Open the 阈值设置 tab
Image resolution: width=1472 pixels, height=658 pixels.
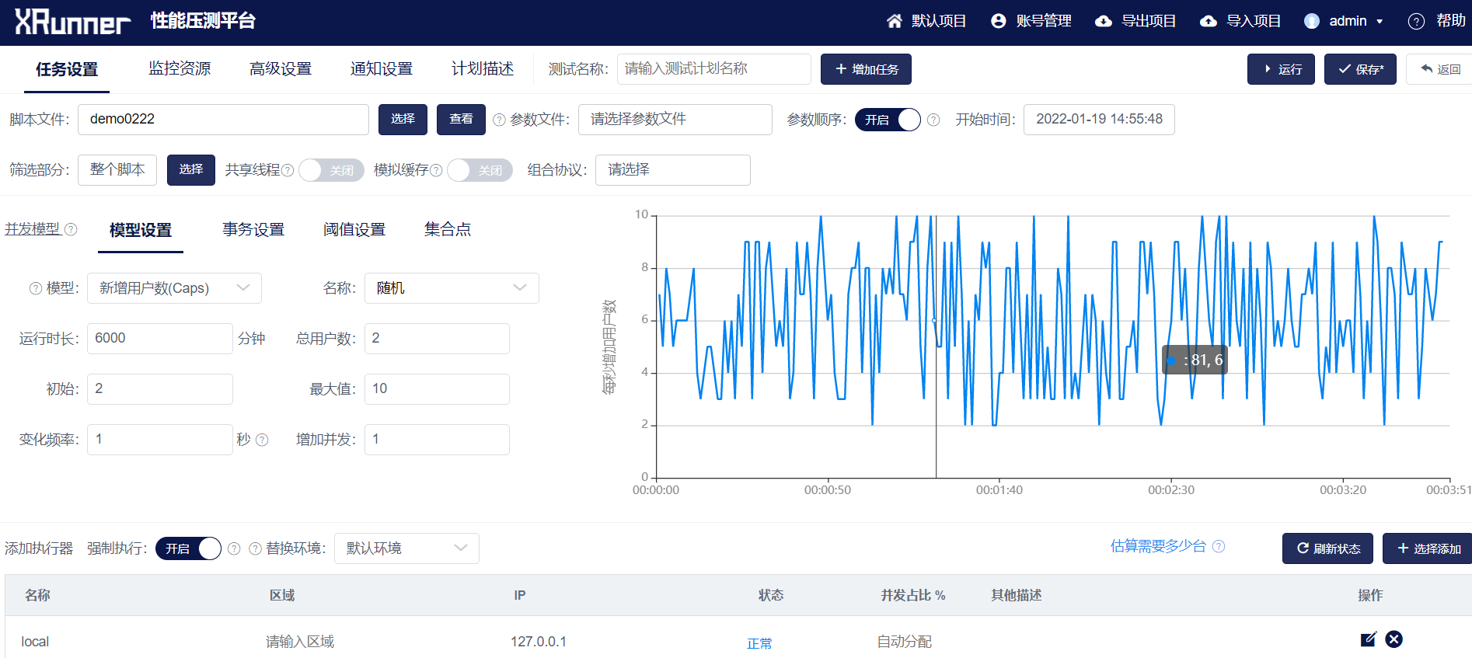pyautogui.click(x=354, y=229)
